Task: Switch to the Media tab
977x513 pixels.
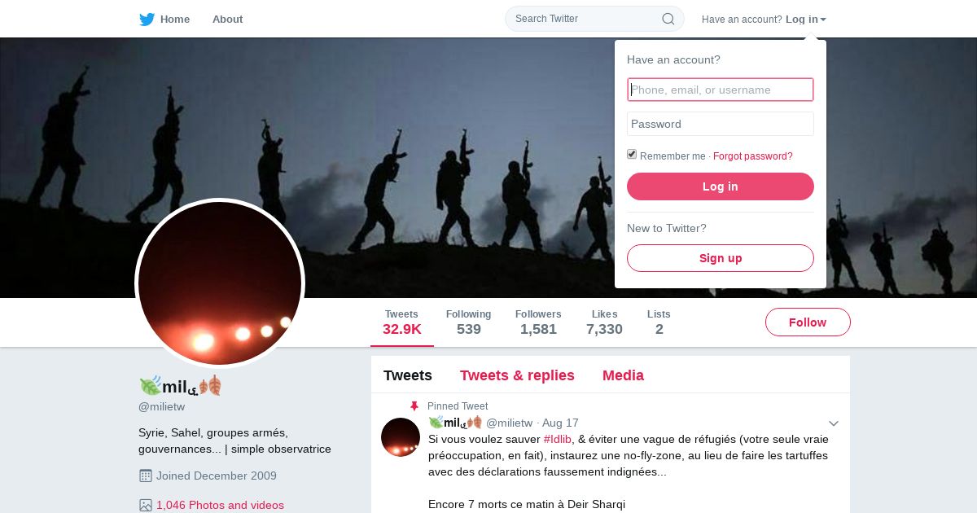Action: coord(623,375)
